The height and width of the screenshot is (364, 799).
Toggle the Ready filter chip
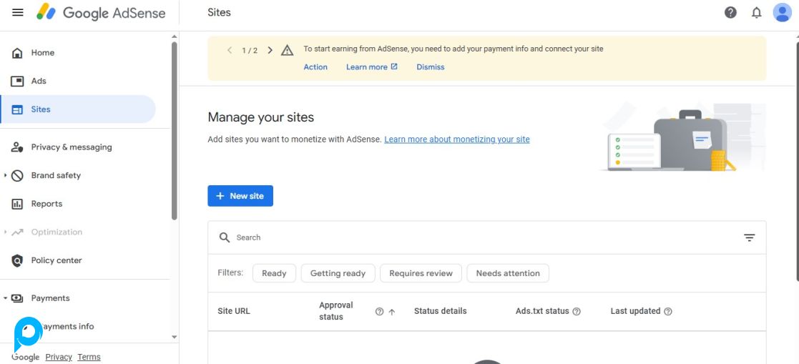(x=274, y=273)
